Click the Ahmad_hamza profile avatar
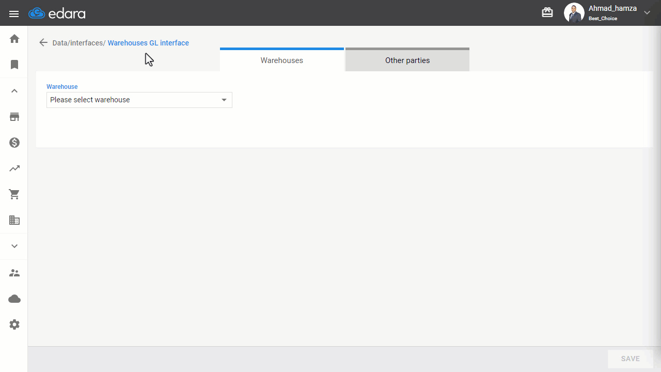 pos(574,13)
